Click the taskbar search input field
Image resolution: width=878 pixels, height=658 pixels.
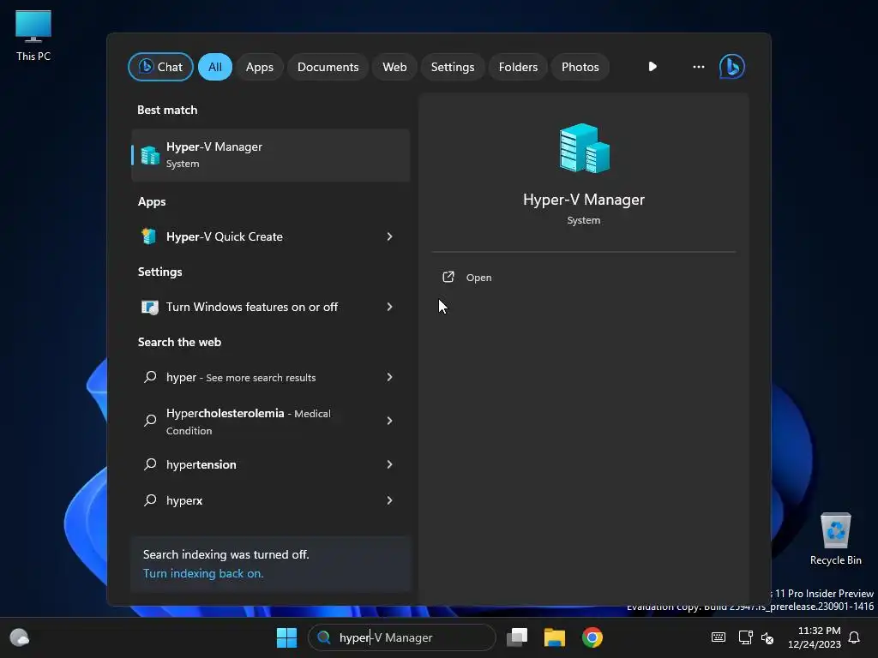coord(401,637)
